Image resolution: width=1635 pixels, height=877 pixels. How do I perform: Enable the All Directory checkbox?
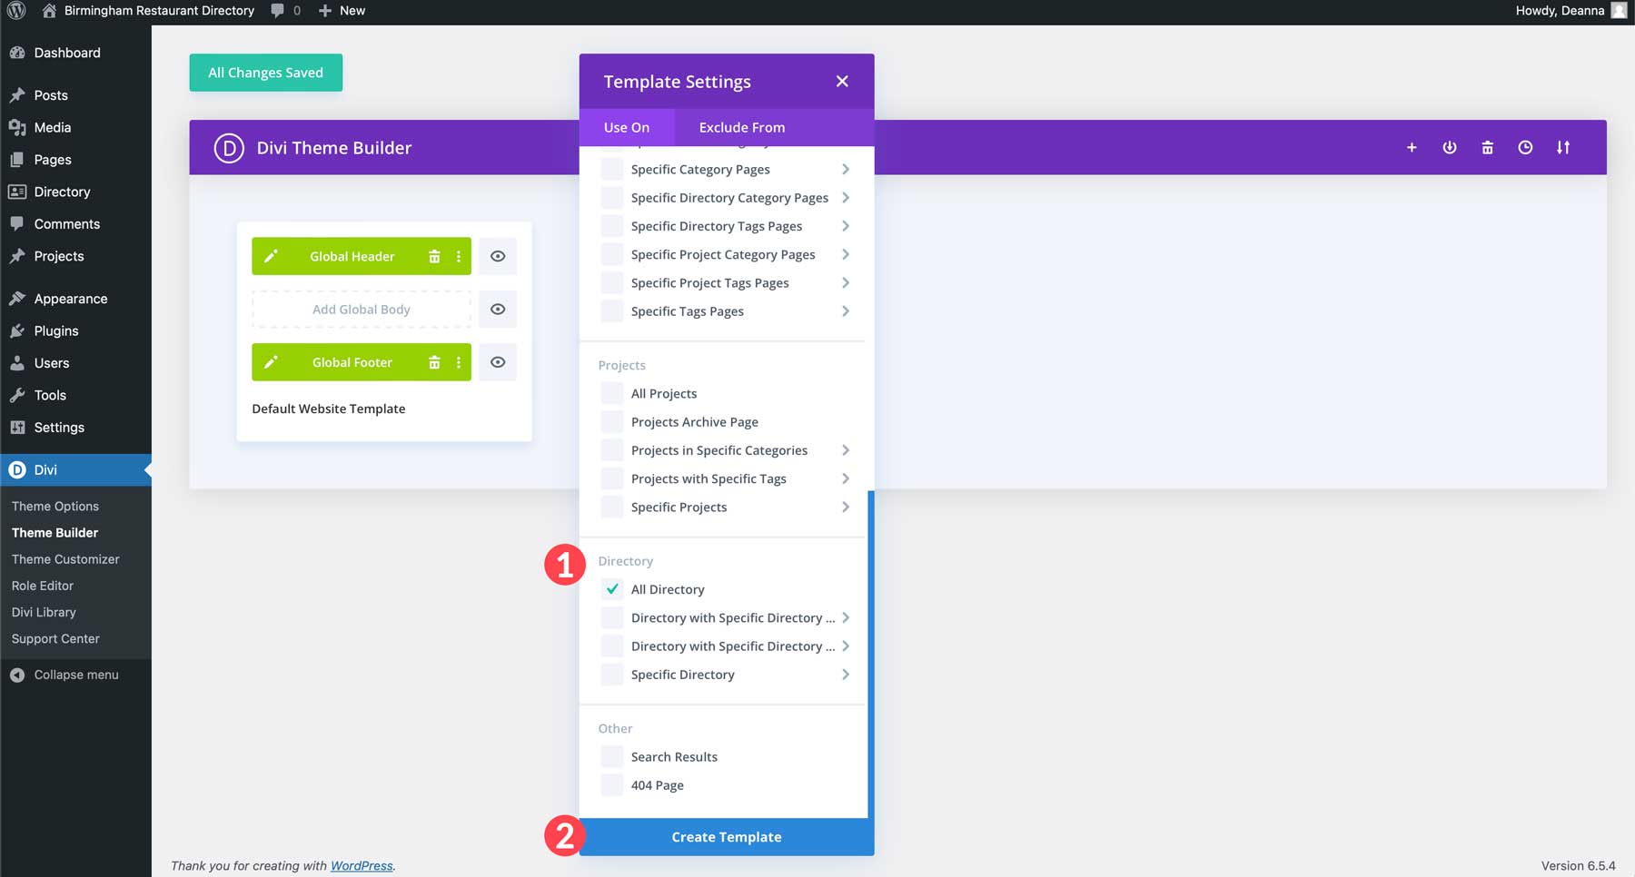click(x=611, y=588)
